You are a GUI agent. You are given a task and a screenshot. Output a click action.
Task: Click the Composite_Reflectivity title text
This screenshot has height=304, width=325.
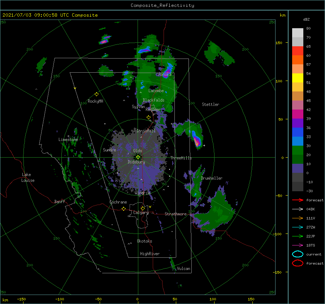(162, 5)
